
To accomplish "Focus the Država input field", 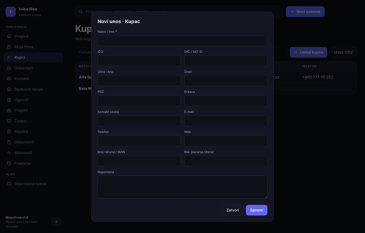I will point(226,101).
